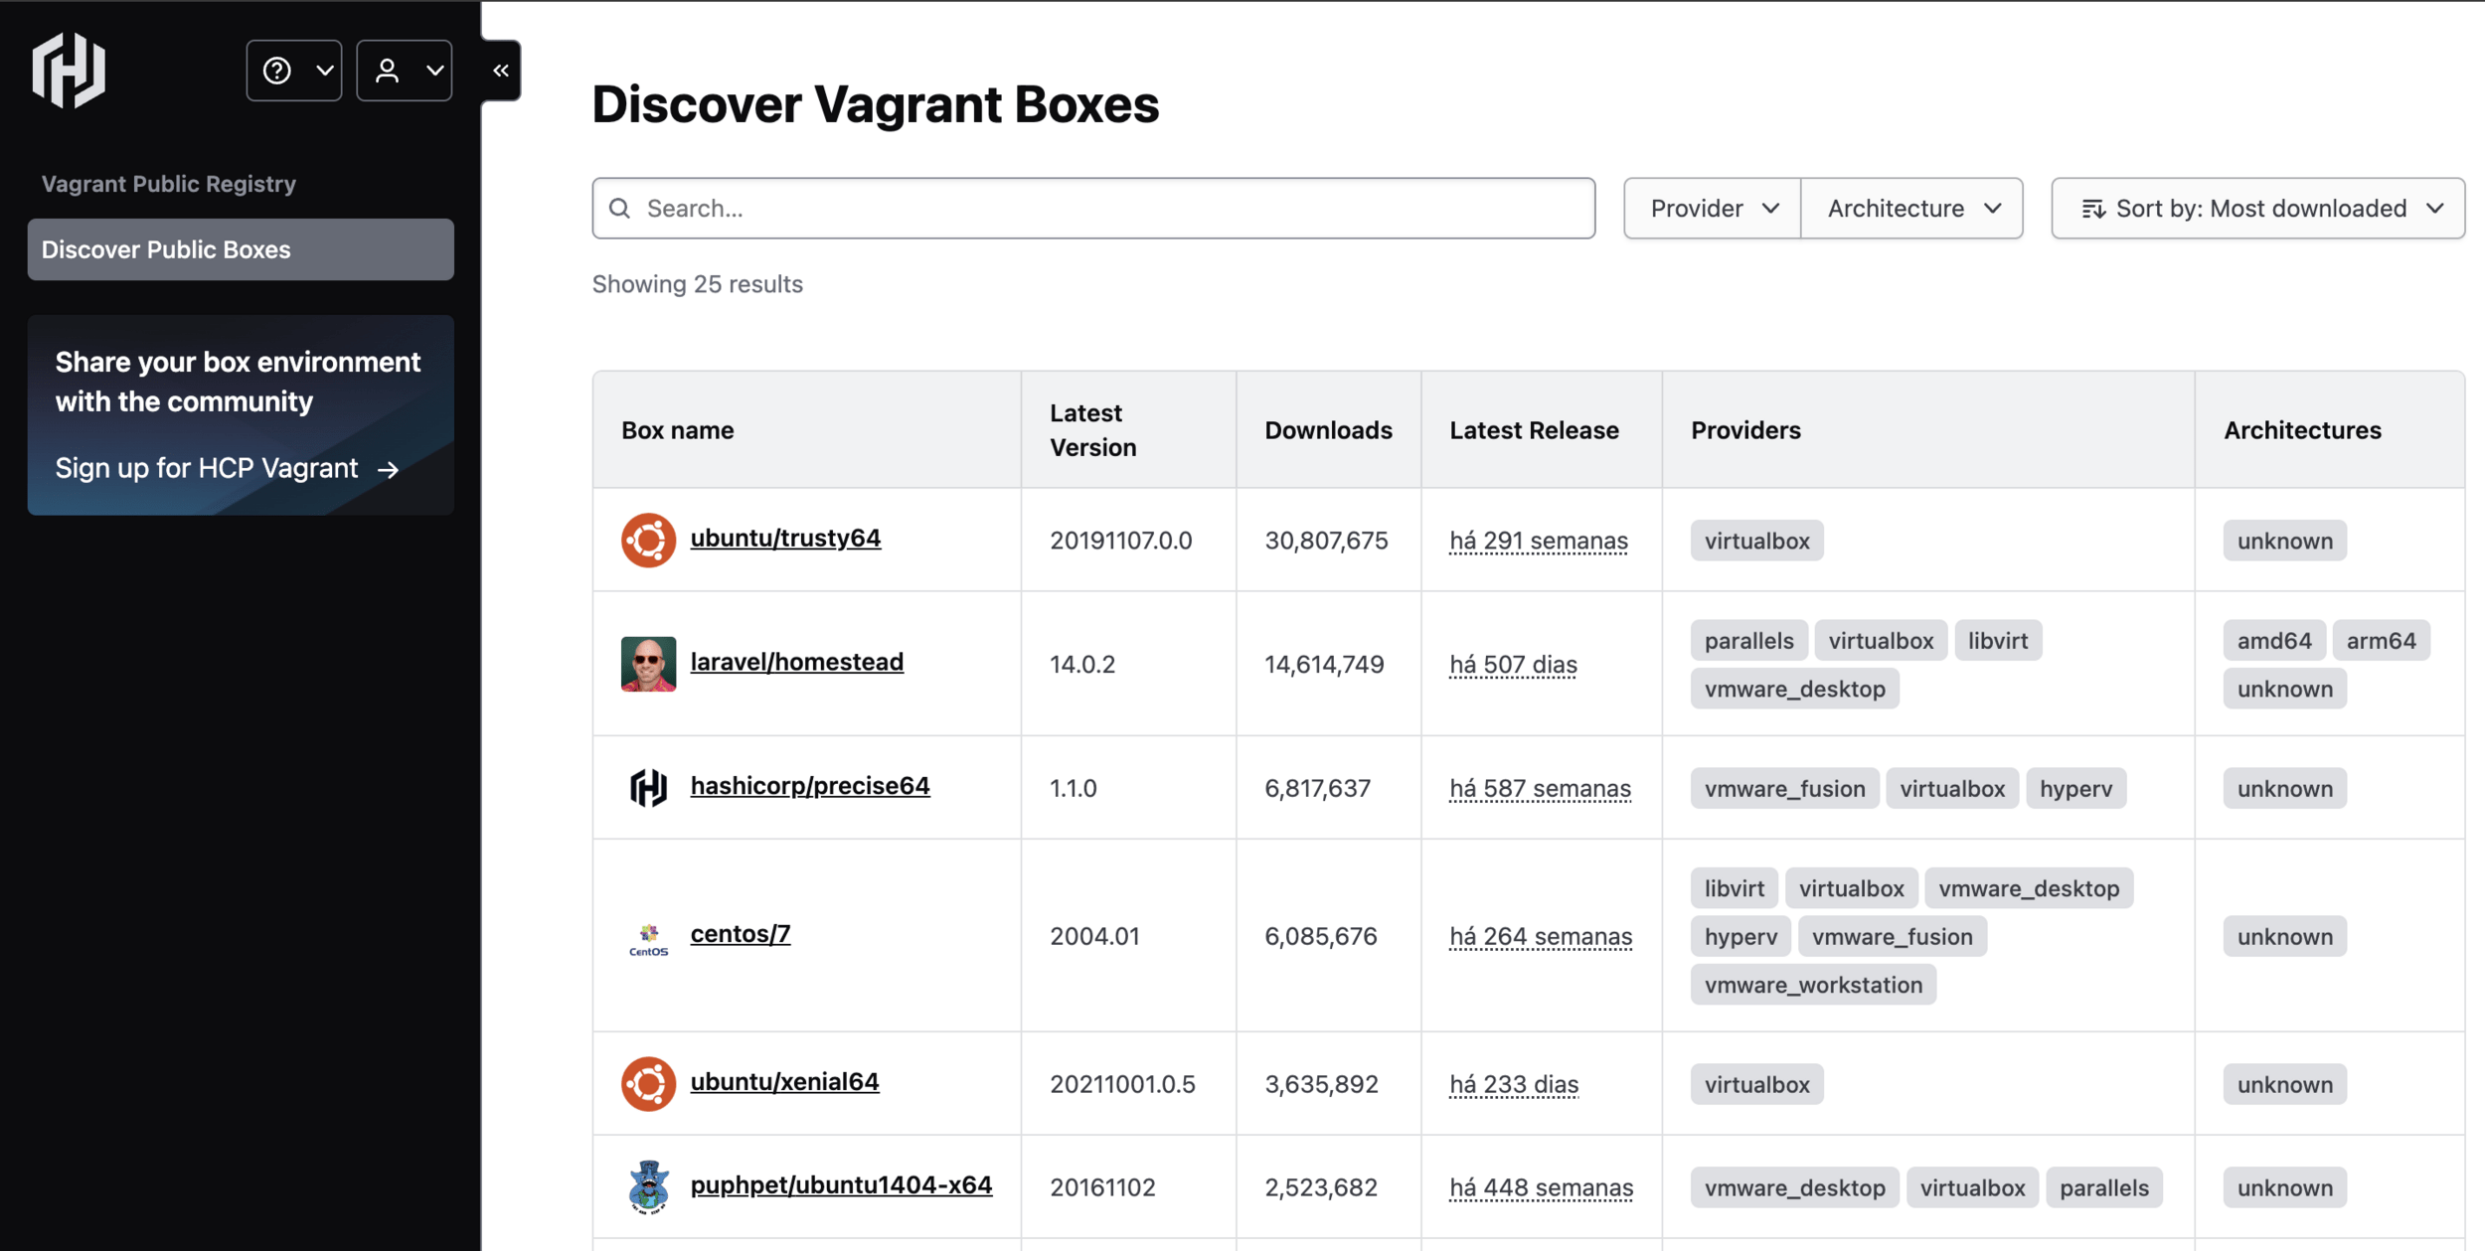Click the HashiCorp icon beside hashicorp/precise64

click(x=648, y=787)
